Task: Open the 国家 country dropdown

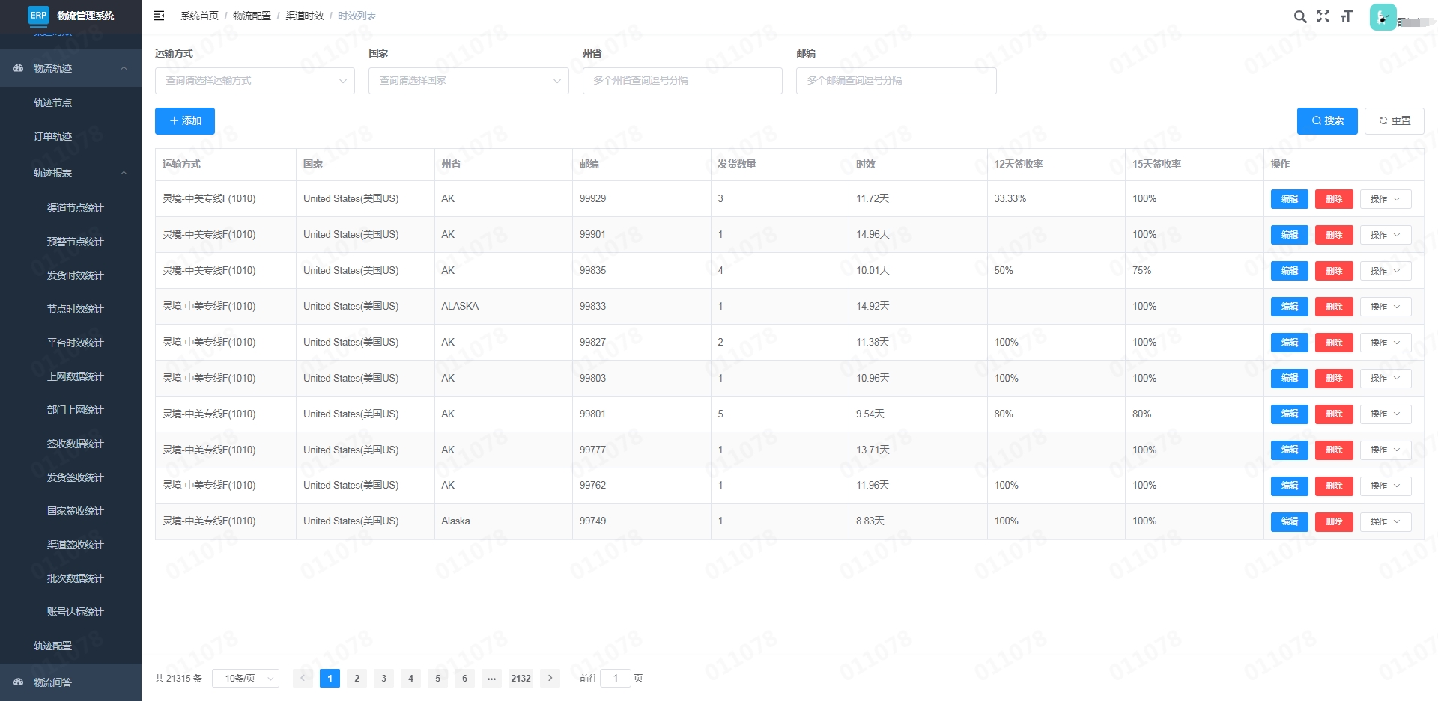Action: (x=468, y=81)
